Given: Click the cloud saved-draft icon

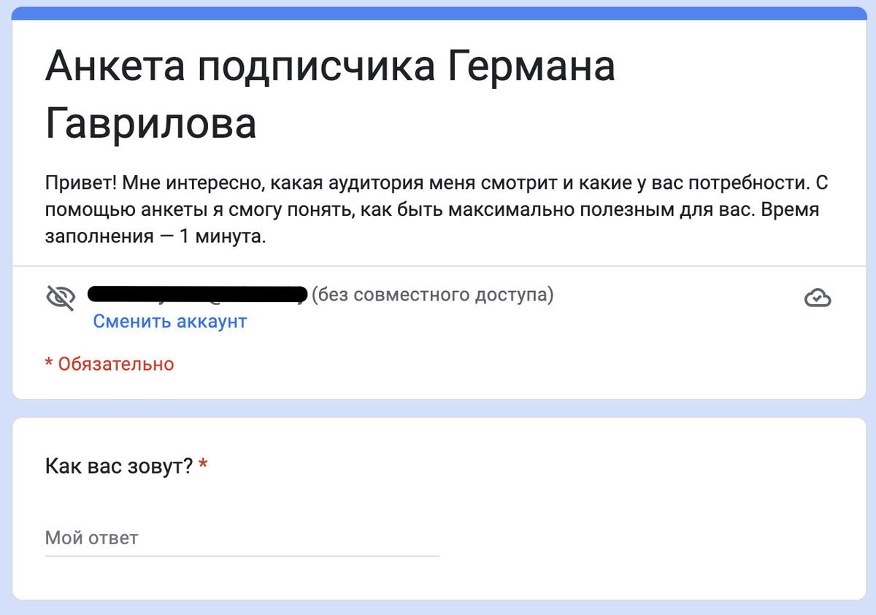Looking at the screenshot, I should pyautogui.click(x=818, y=298).
